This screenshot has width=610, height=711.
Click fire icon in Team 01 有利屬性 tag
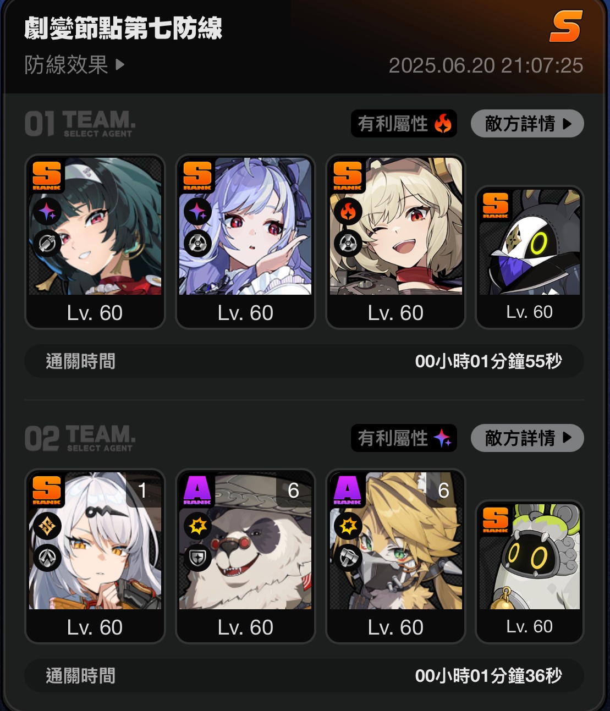(443, 124)
